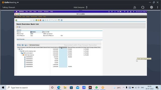Click the SAP yellow Exit icon
The image size is (161, 90).
point(38,20)
